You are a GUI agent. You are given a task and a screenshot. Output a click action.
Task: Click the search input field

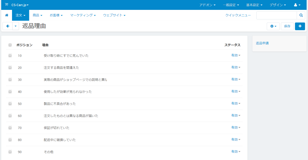coord(276,15)
